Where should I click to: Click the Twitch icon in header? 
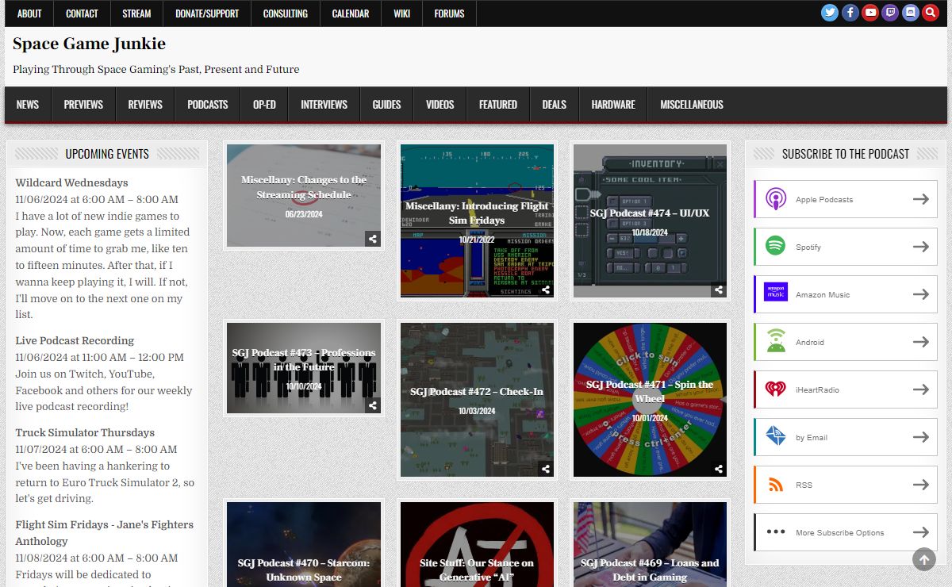coord(890,13)
